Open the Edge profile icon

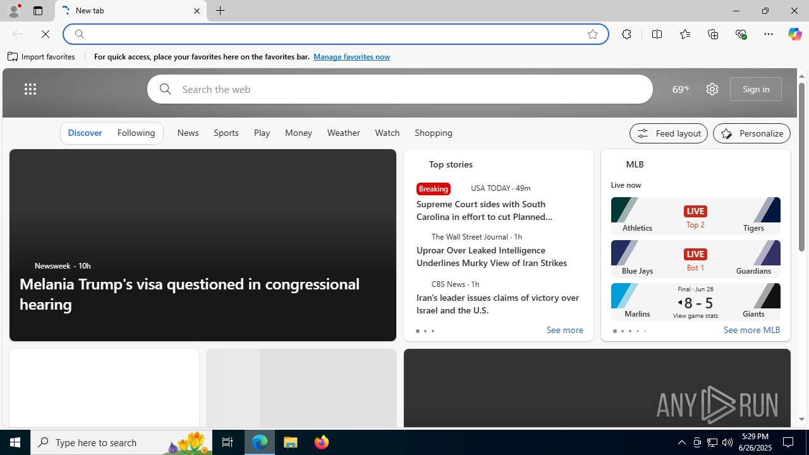[13, 11]
